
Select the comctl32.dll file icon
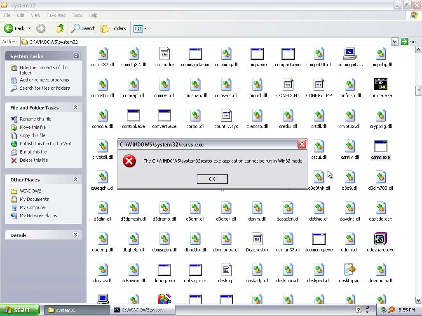coord(103,53)
